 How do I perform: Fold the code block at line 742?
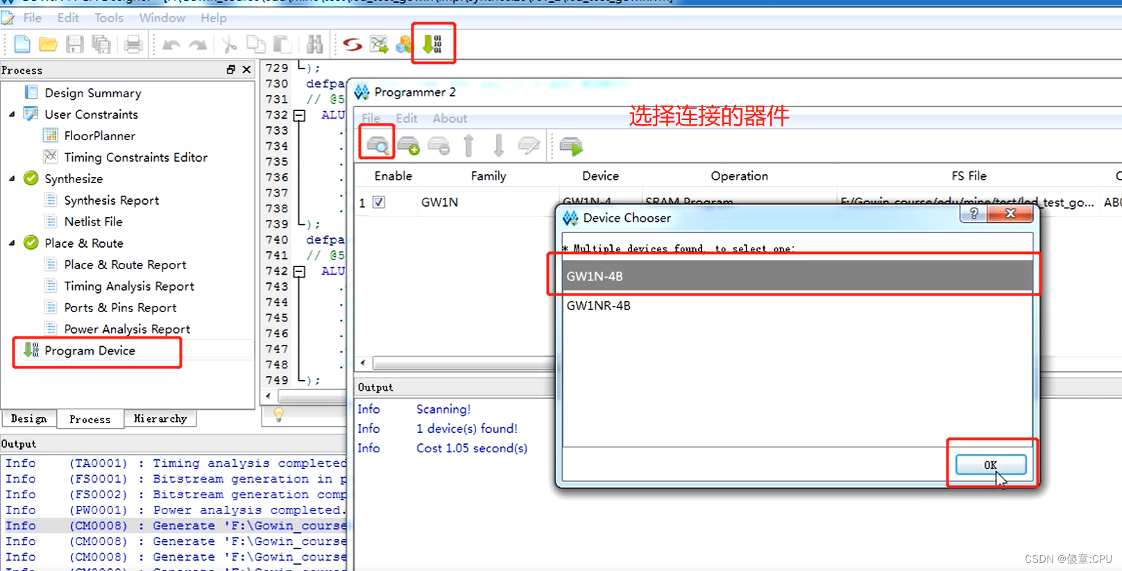299,271
